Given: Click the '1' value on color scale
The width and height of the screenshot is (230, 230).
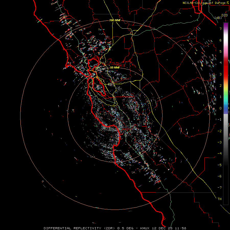Looking at the screenshot, I should pyautogui.click(x=221, y=97).
